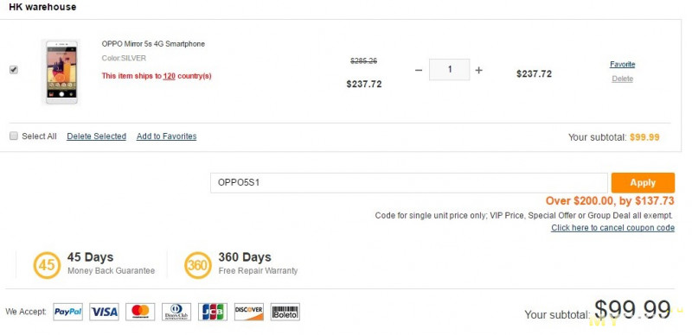This screenshot has width=692, height=335.
Task: Click the Delete Selected link
Action: pos(97,136)
